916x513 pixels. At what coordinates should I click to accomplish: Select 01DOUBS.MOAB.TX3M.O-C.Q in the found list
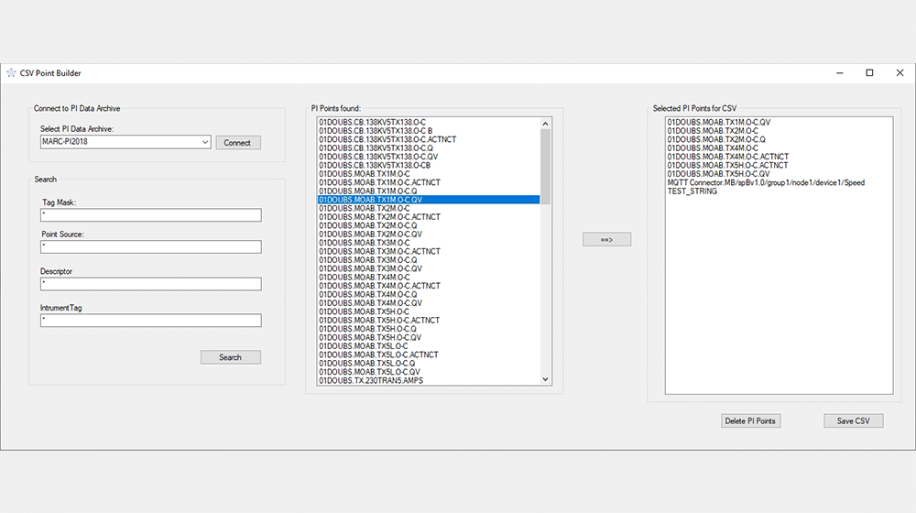429,260
